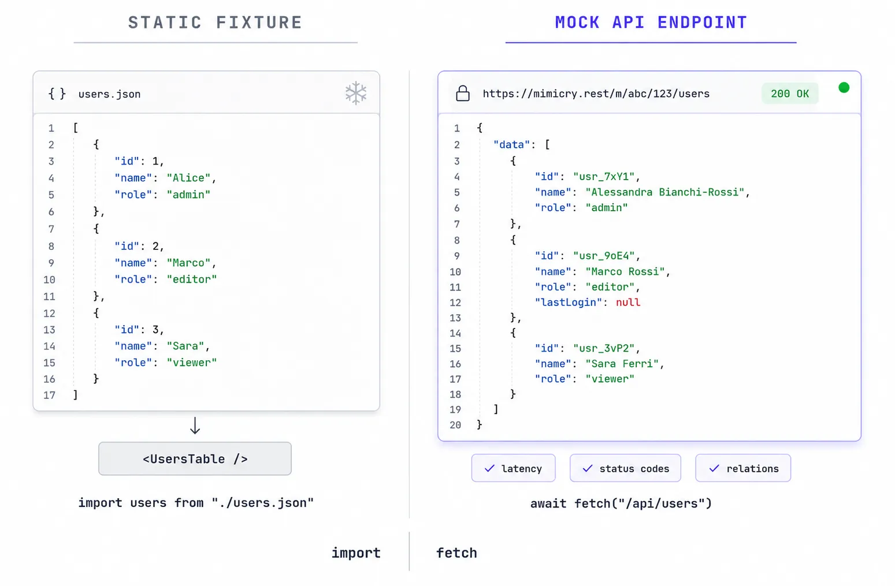The height and width of the screenshot is (586, 895).
Task: Select the fetch option at the bottom
Action: click(x=456, y=553)
